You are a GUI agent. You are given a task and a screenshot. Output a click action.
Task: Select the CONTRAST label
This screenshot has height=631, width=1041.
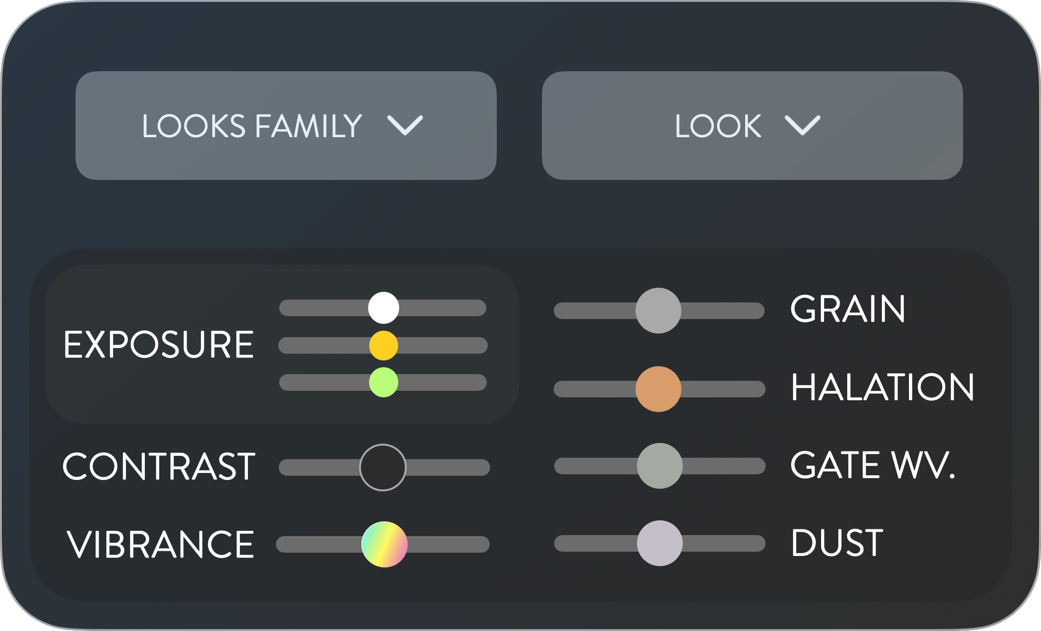point(159,466)
